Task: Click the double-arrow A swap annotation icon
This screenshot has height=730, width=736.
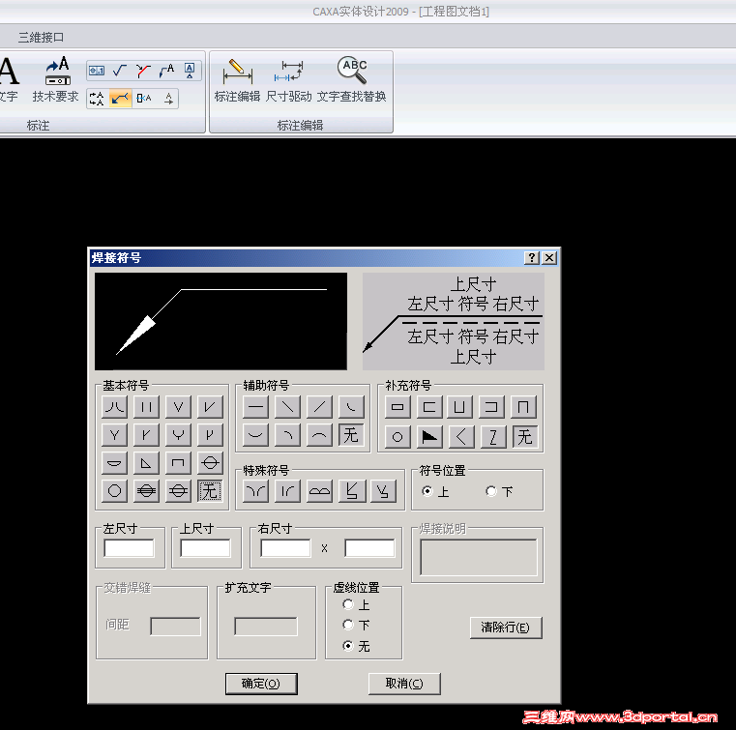Action: (97, 99)
